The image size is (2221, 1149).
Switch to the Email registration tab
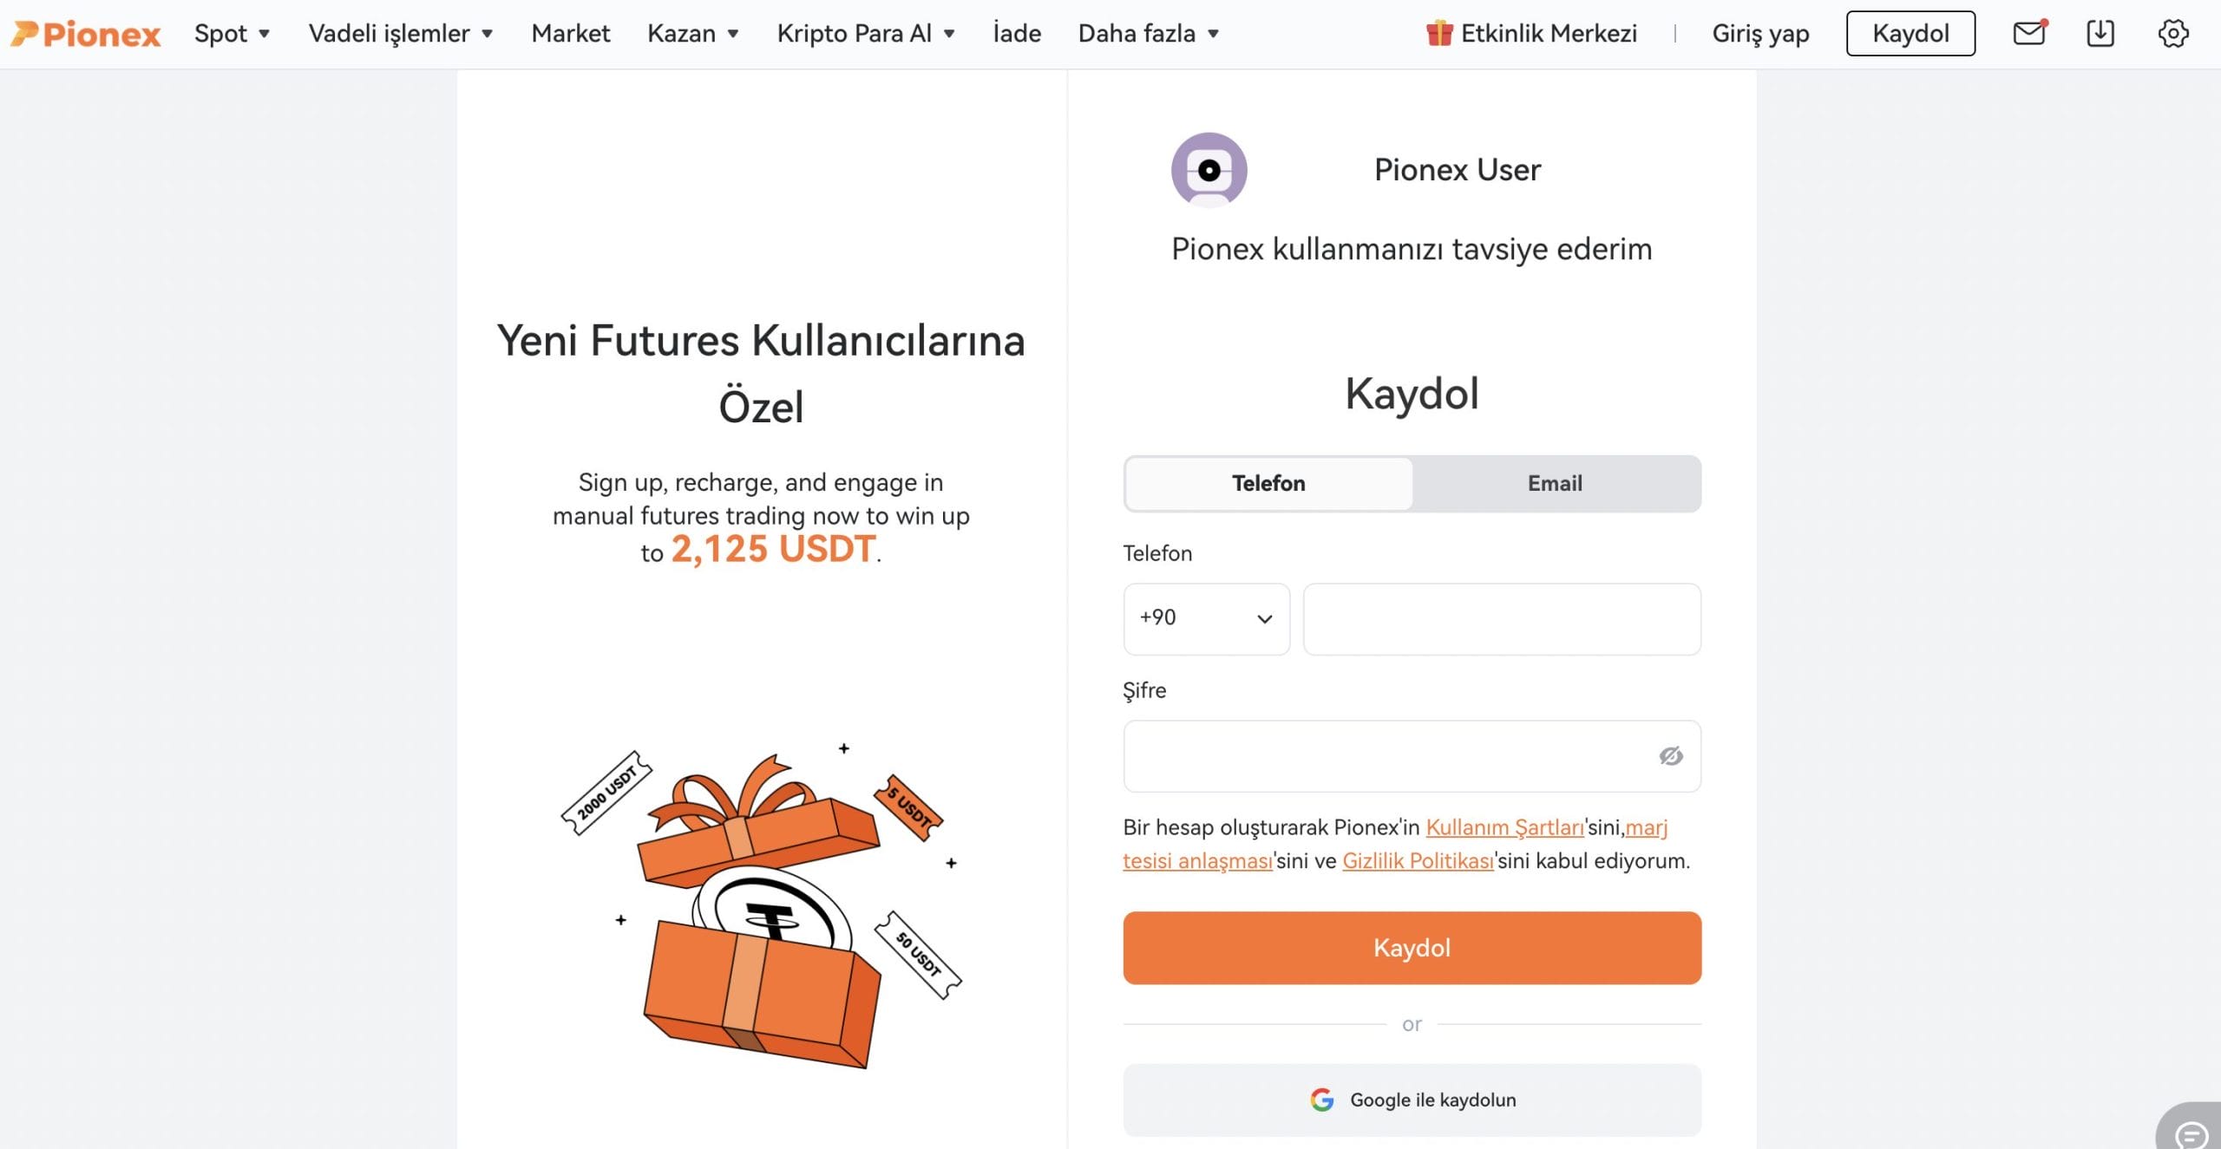tap(1555, 483)
